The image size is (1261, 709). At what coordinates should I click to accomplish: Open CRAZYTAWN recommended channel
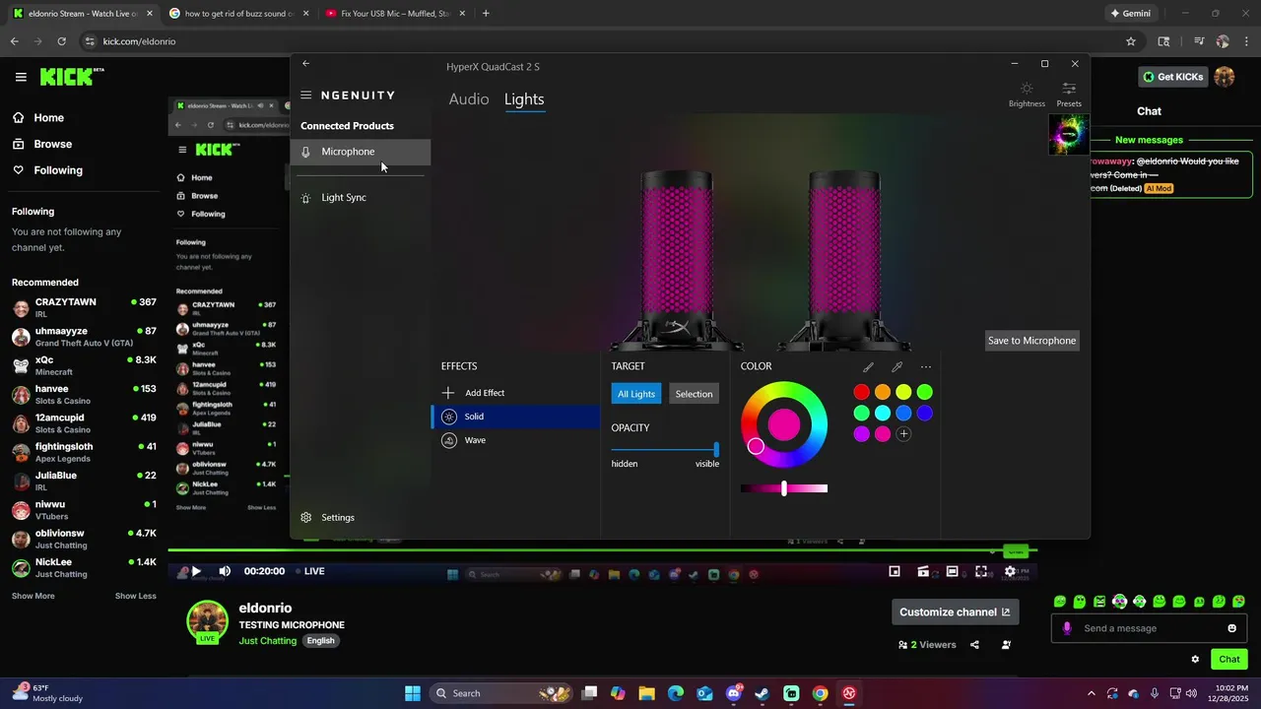pyautogui.click(x=84, y=307)
